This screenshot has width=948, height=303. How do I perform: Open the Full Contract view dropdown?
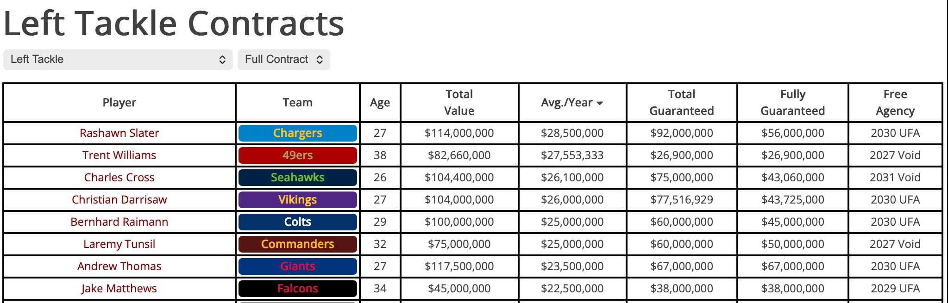tap(283, 60)
